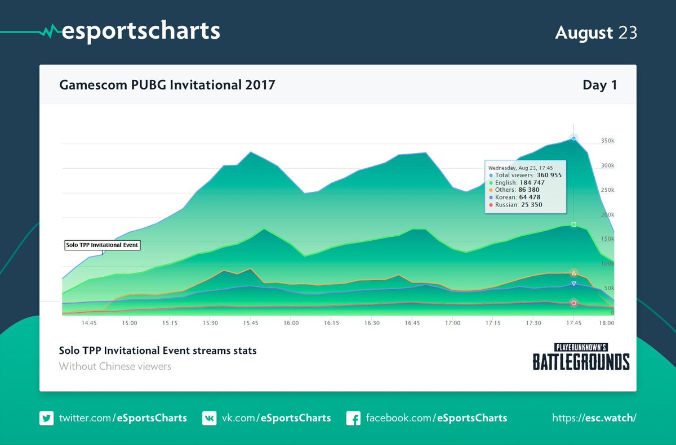Viewport: 676px width, 445px height.
Task: Click the blue Total viewers dot in the tooltip
Action: pyautogui.click(x=491, y=176)
